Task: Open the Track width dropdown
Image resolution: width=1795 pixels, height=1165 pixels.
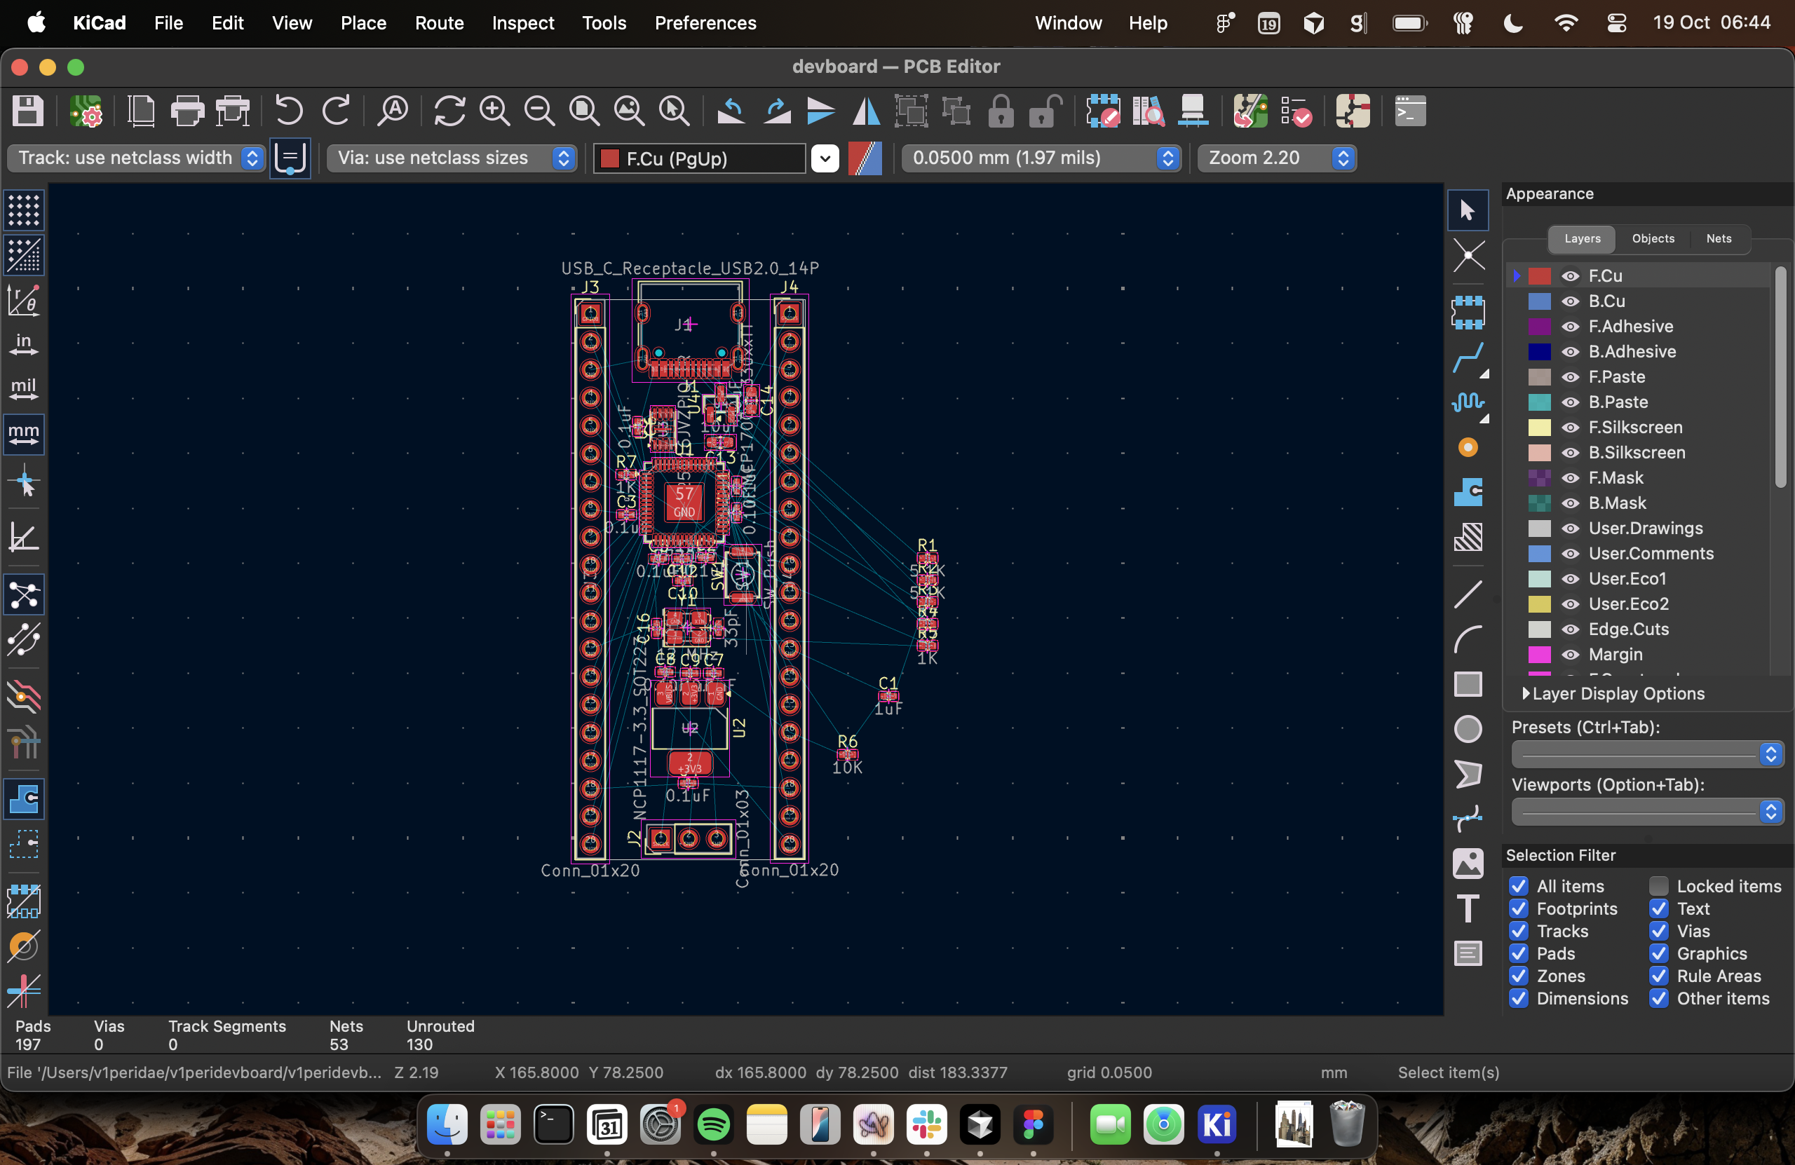Action: click(137, 158)
